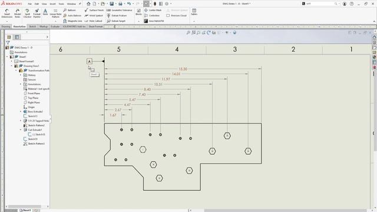Image resolution: width=377 pixels, height=212 pixels.
Task: Add a Hole Callout
Action: (x=93, y=21)
